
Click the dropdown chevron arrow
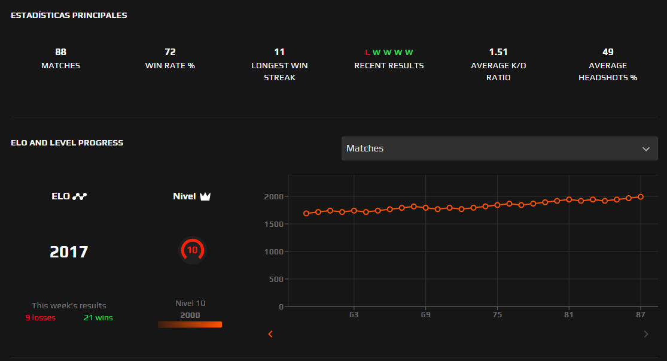coord(645,149)
